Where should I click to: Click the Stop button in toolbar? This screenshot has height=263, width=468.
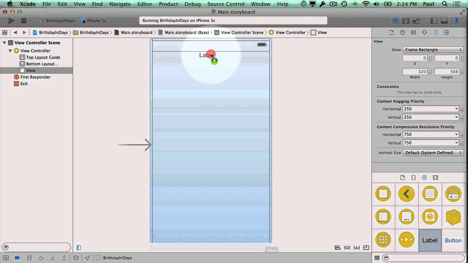[x=24, y=21]
